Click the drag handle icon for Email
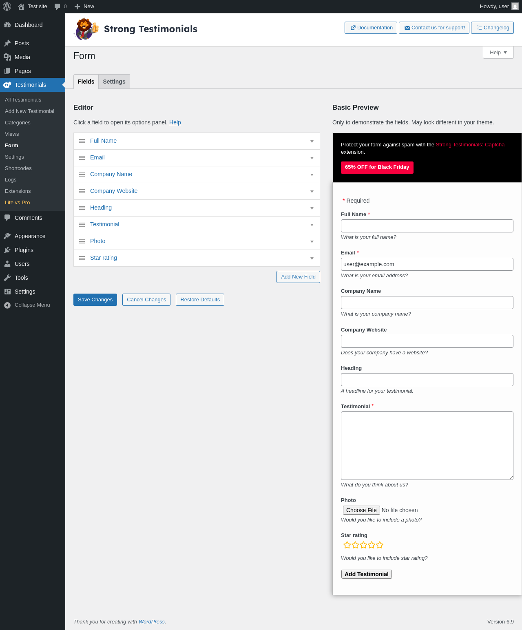The width and height of the screenshot is (522, 630). pos(82,158)
